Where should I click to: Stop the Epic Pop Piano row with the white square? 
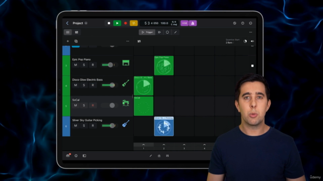point(252,66)
